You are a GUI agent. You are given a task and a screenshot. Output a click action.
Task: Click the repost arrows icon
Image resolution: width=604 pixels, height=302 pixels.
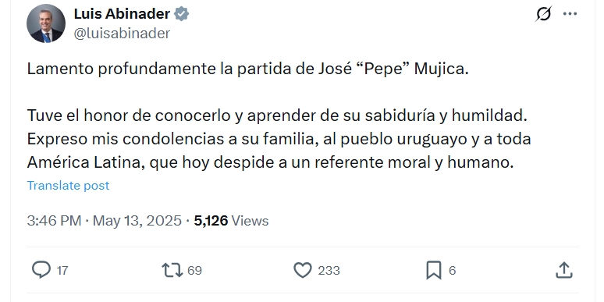click(172, 270)
